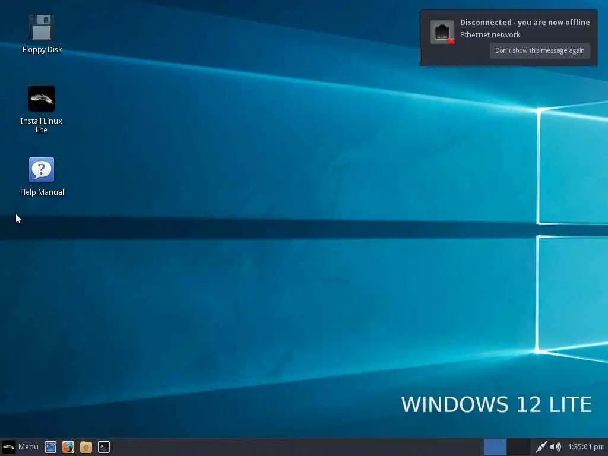This screenshot has height=456, width=608.
Task: Select the "Floppy Disk" icon label
Action: click(x=42, y=50)
